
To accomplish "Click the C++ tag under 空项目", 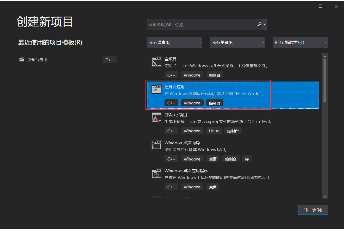I will (x=171, y=75).
